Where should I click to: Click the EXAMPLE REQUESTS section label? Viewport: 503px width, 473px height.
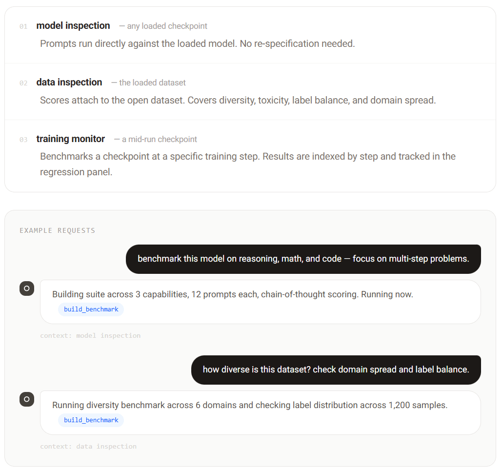pyautogui.click(x=58, y=231)
